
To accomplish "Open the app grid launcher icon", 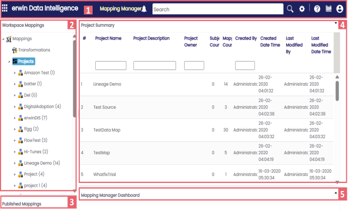I will tap(5, 9).
